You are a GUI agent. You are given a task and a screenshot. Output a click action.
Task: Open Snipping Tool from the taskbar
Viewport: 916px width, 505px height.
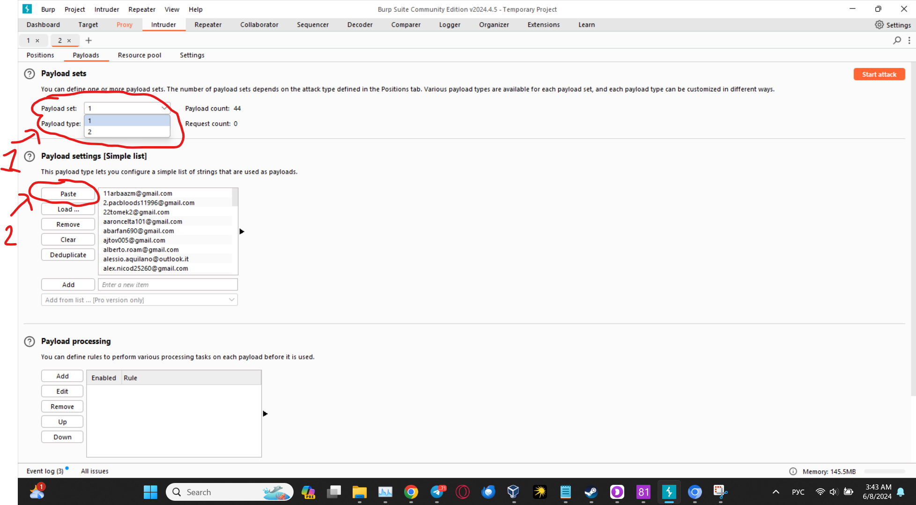[720, 492]
